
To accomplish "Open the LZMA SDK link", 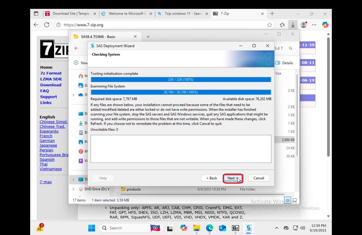I will tap(51, 79).
